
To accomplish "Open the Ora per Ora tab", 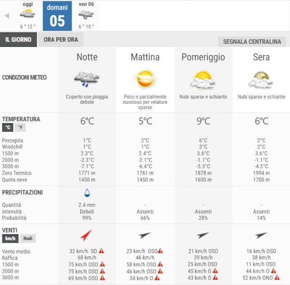I will pyautogui.click(x=61, y=40).
